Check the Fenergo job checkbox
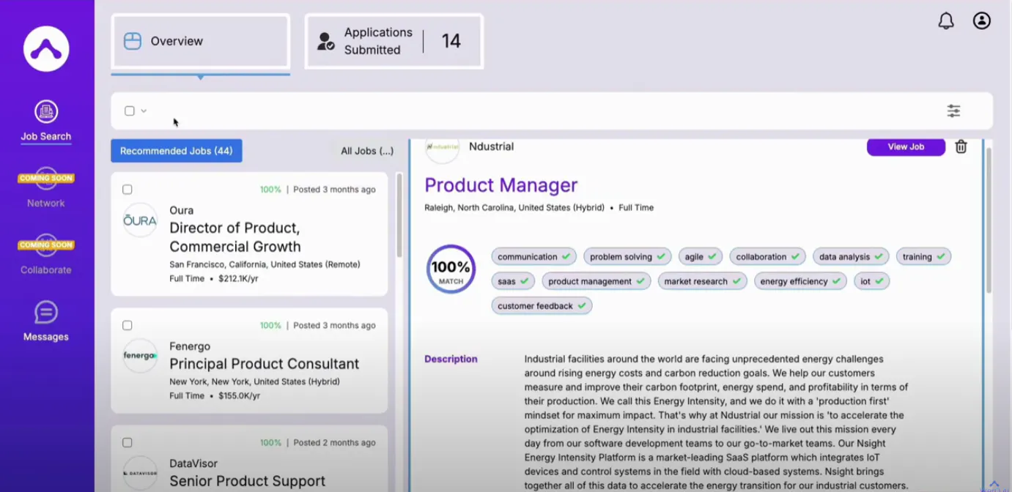 click(128, 325)
